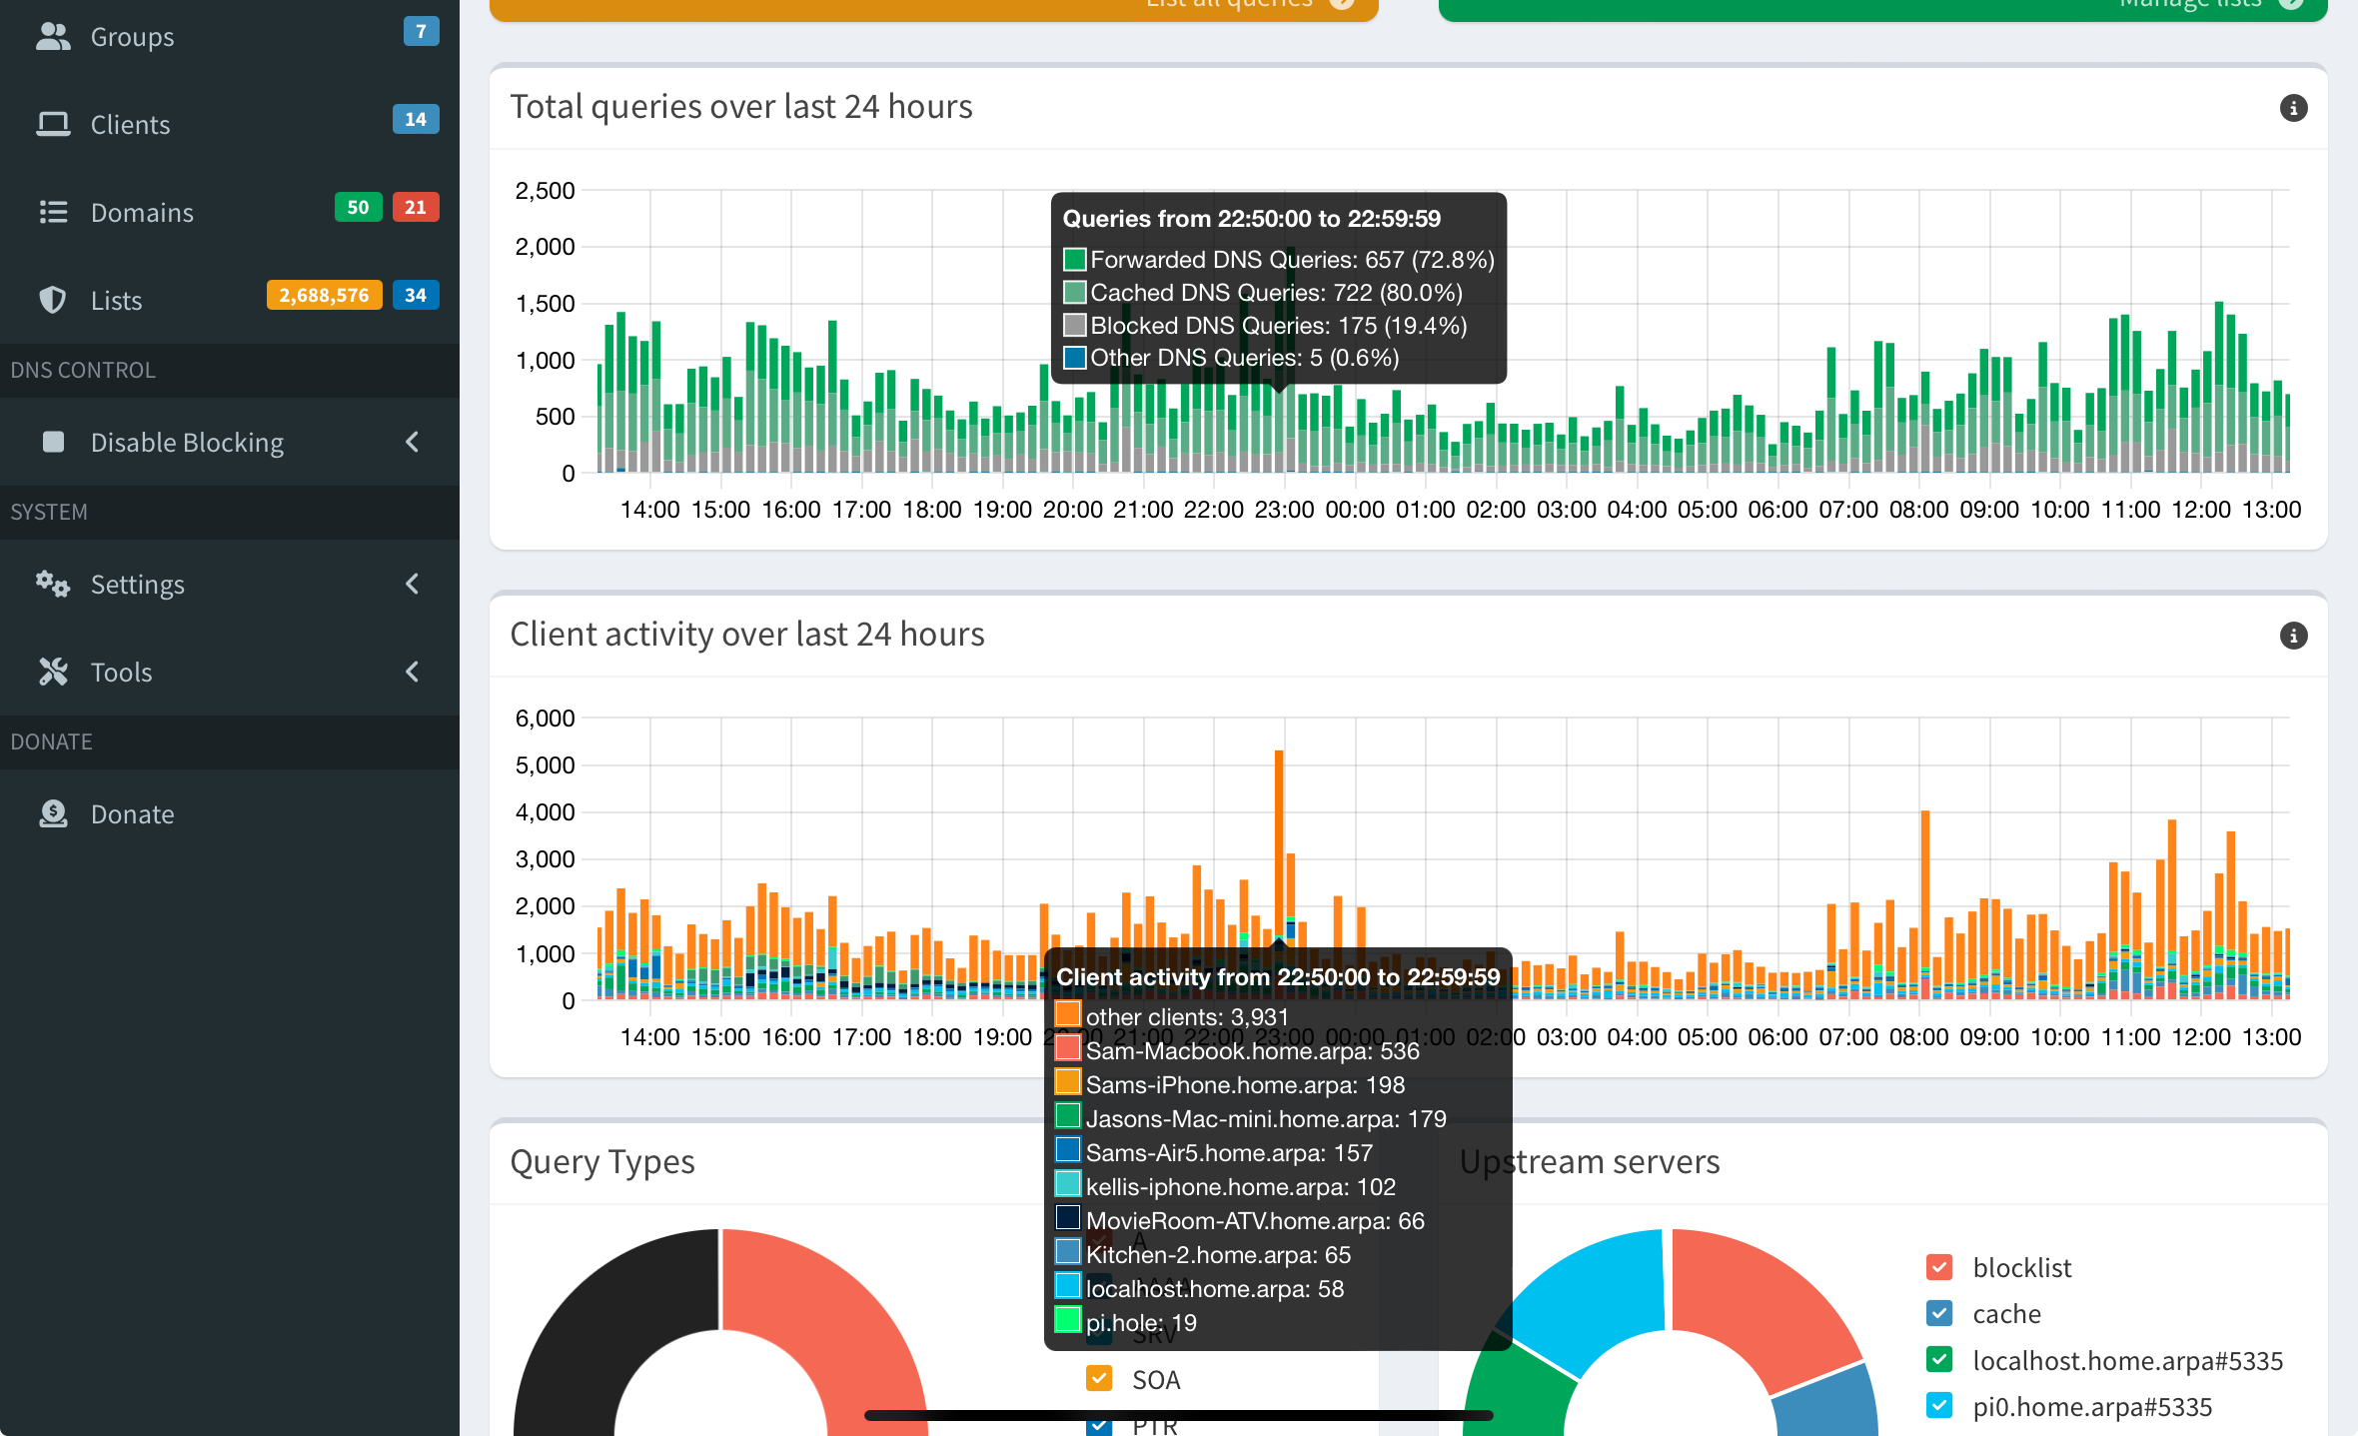This screenshot has height=1436, width=2358.
Task: Click the 2,500 y-axis label on Total queries chart
Action: (545, 190)
